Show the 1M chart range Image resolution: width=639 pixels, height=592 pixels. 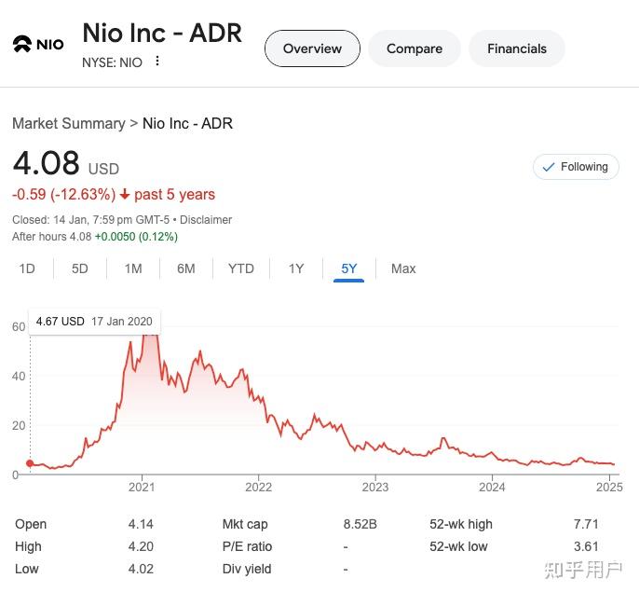[x=133, y=268]
